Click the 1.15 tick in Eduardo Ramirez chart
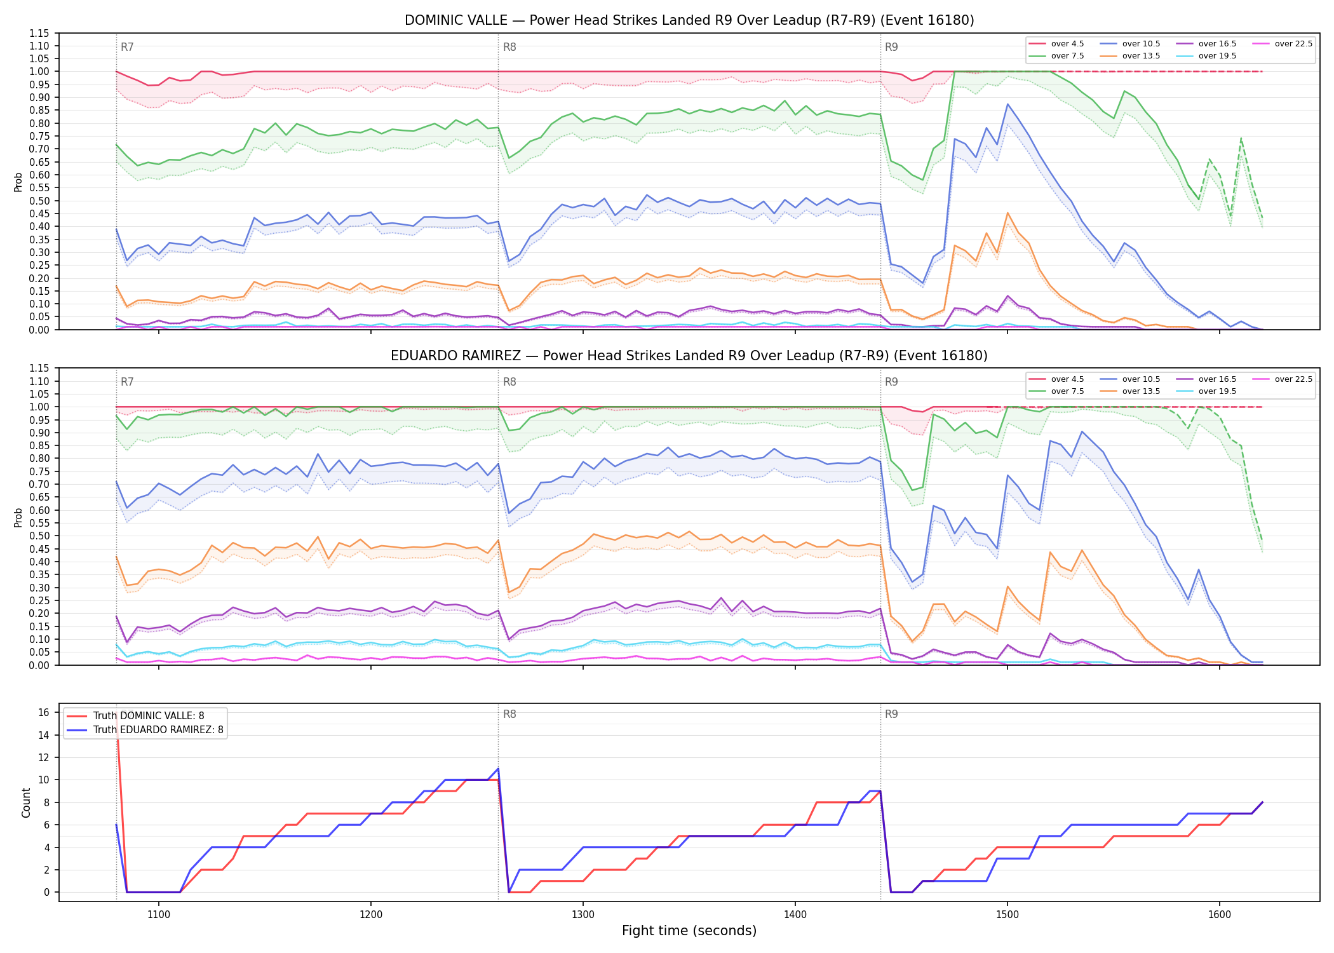The image size is (1334, 953). pos(40,368)
